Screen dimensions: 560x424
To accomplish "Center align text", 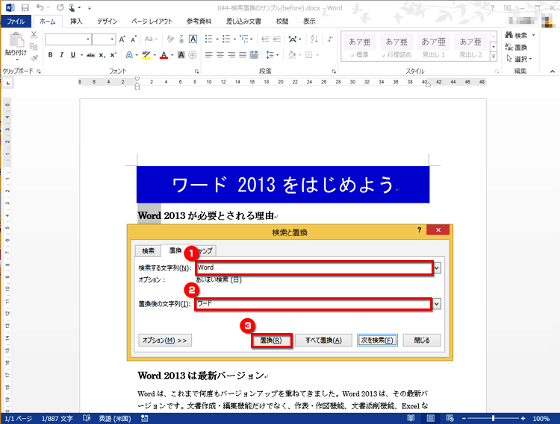I will click(220, 55).
